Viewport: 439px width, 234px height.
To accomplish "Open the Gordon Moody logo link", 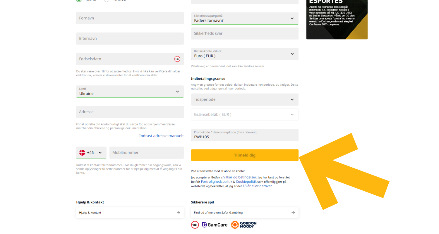I will [x=243, y=225].
